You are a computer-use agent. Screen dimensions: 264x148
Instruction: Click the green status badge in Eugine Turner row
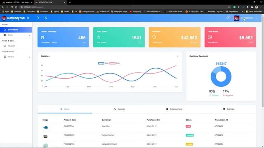[190, 135]
